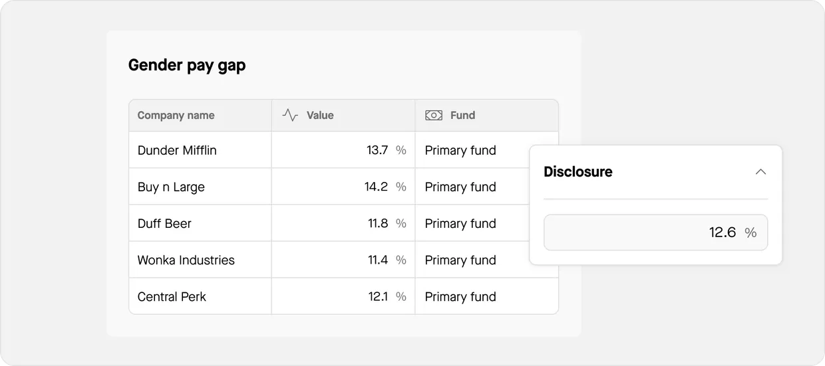
Task: Select the Value column header
Action: tap(320, 116)
